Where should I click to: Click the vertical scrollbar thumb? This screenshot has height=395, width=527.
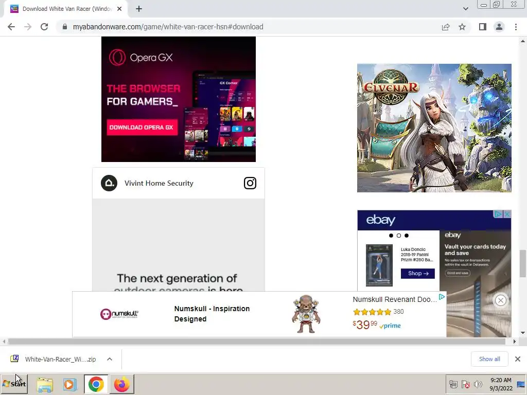523,263
